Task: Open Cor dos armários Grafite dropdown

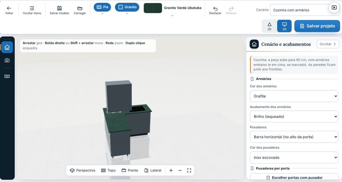Action: (x=294, y=96)
